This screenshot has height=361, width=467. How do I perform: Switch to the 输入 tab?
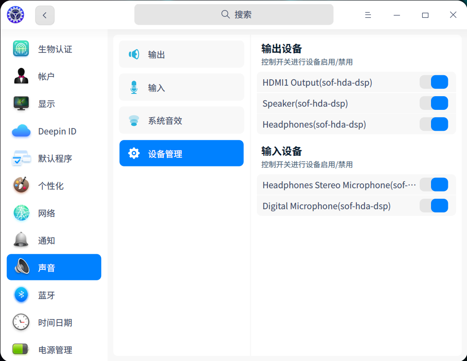pos(181,87)
